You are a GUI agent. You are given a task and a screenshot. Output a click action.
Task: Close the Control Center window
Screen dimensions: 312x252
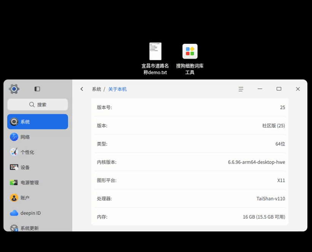pos(298,89)
